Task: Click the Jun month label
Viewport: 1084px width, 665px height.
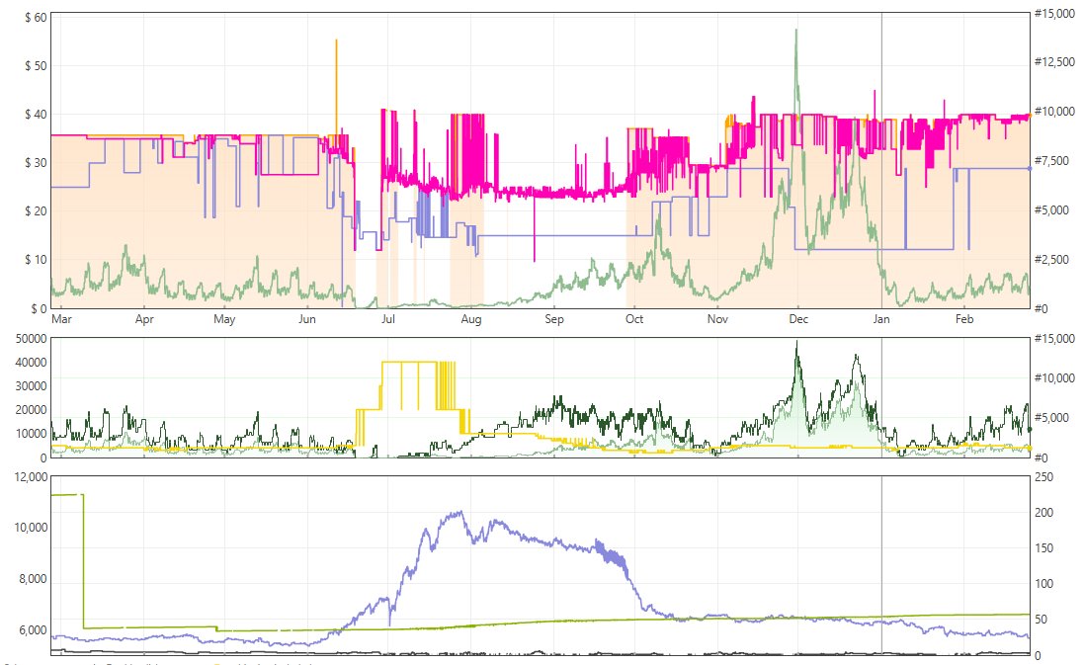Action: tap(307, 319)
